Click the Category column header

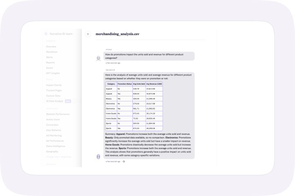coord(111,84)
